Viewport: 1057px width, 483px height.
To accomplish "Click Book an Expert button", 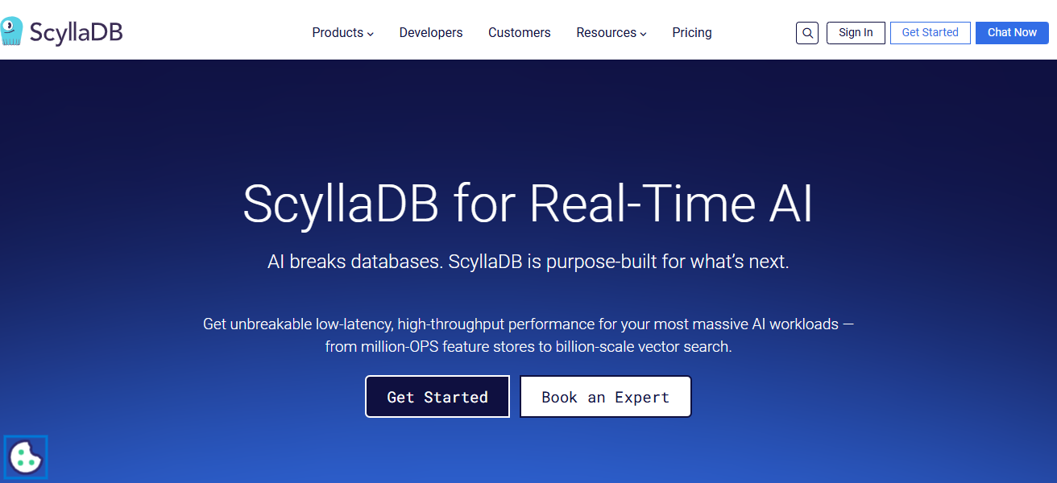I will (605, 397).
